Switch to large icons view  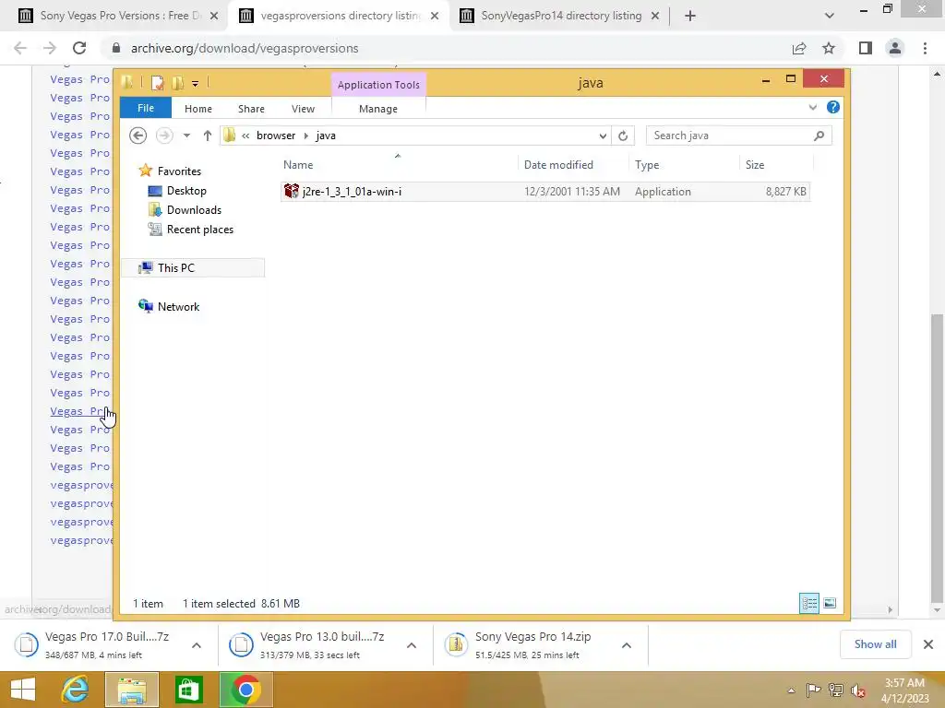coord(830,603)
